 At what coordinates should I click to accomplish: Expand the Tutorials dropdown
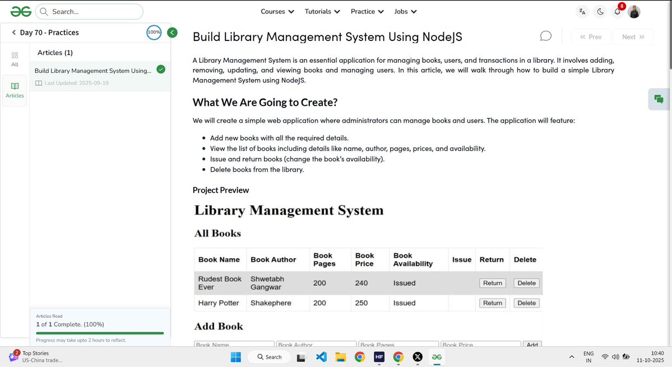322,12
